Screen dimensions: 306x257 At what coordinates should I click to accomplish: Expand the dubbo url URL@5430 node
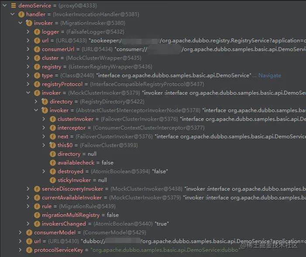tap(20, 241)
